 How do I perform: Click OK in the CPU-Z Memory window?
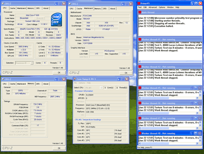pyautogui.click(x=59, y=148)
